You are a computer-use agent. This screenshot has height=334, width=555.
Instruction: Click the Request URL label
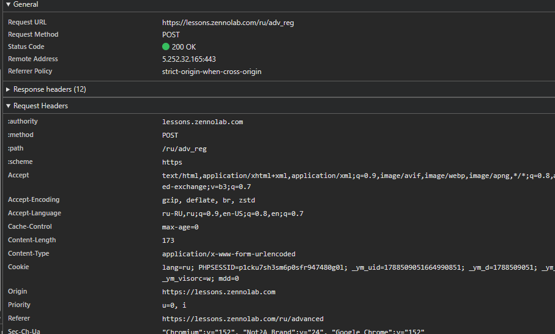pyautogui.click(x=28, y=22)
